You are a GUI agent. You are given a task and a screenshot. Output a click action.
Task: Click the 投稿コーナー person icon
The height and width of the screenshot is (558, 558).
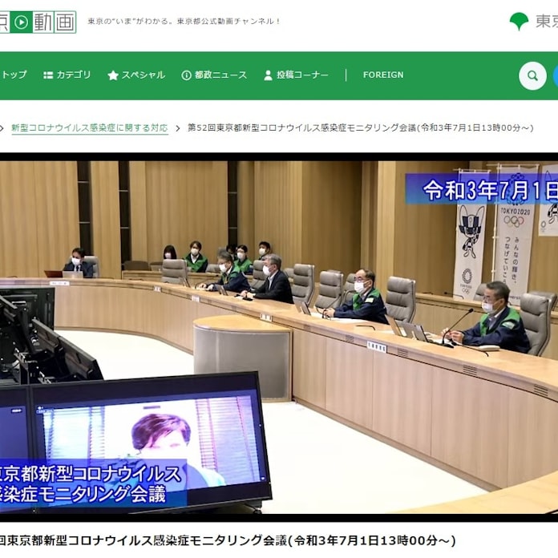(x=268, y=75)
